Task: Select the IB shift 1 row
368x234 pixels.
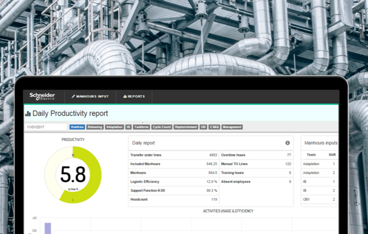Action: [320, 182]
